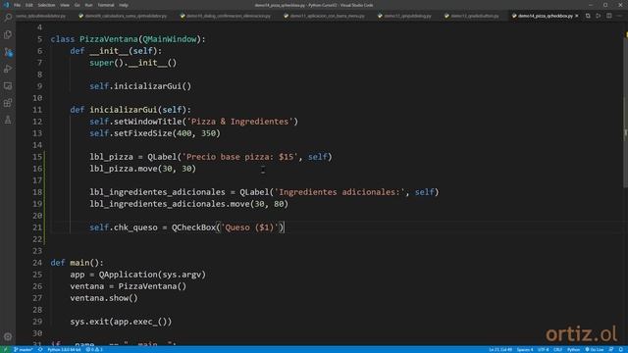Start the Go Live server
The width and height of the screenshot is (628, 353).
click(595, 349)
